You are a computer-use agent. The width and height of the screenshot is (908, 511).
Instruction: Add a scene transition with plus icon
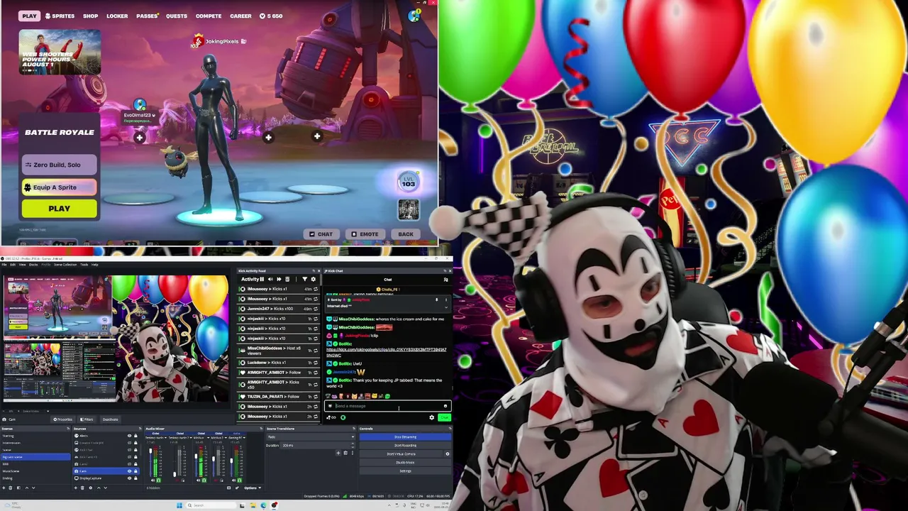click(x=338, y=453)
